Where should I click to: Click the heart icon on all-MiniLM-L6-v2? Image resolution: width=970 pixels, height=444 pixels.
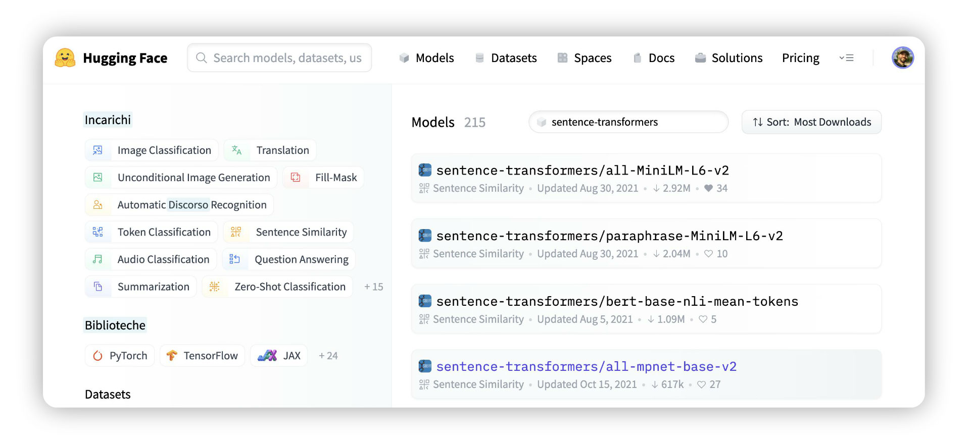click(708, 188)
